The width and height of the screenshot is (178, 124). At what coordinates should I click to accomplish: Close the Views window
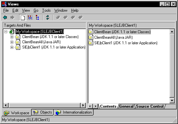[173, 4]
